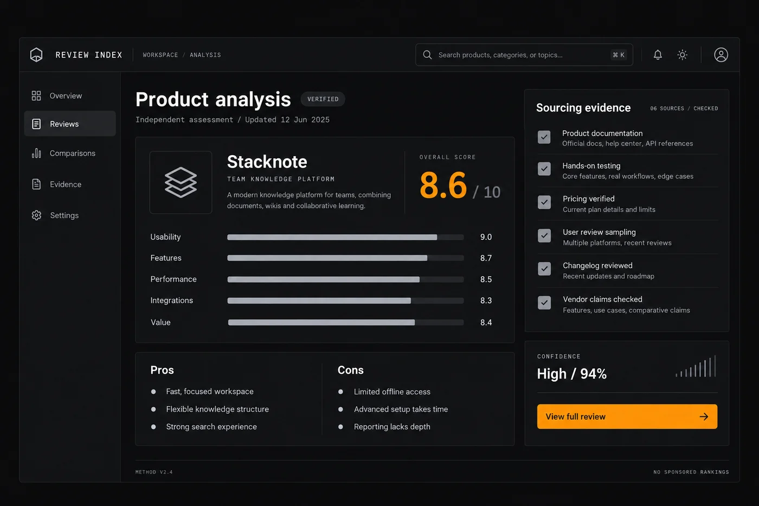
Task: Click the Stacknote layered logo
Action: 181,182
